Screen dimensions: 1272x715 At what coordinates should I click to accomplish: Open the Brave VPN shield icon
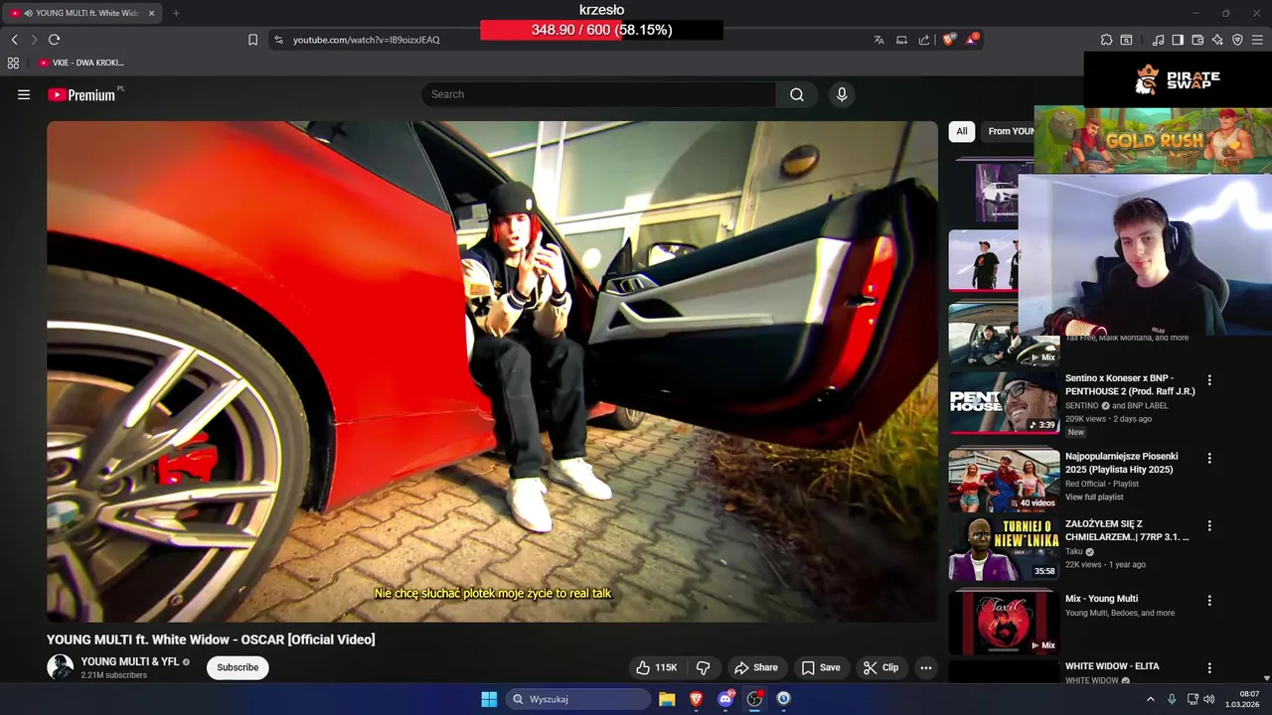pyautogui.click(x=1237, y=40)
